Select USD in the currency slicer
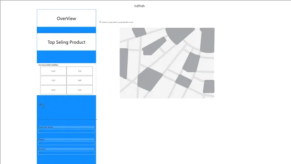This screenshot has height=164, width=291. point(80,90)
